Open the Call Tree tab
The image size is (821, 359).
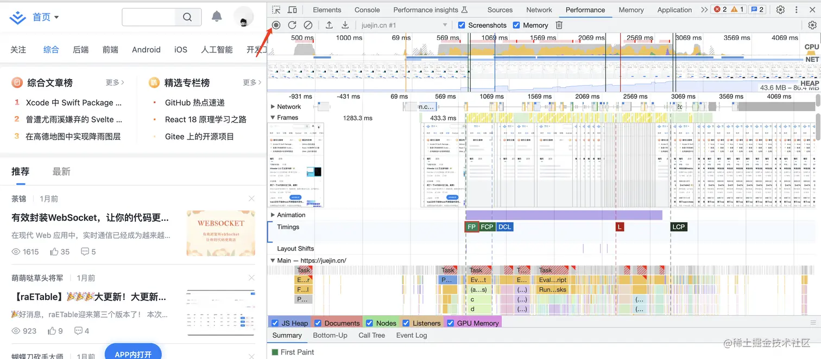[372, 335]
